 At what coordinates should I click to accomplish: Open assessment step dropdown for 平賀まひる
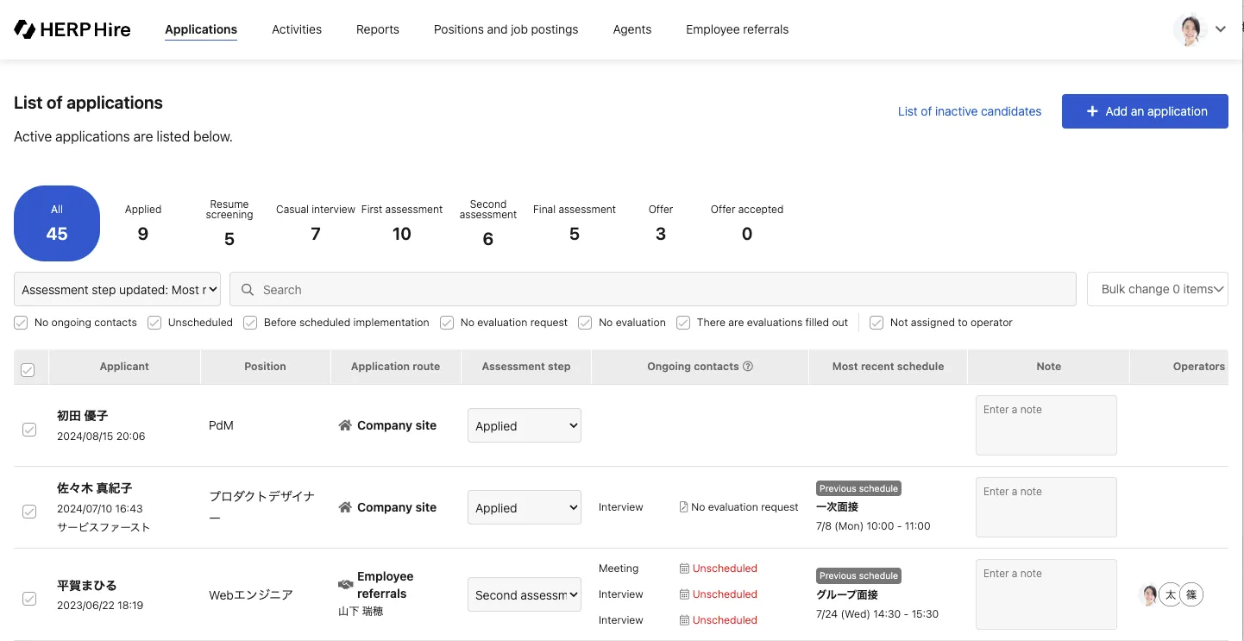pyautogui.click(x=525, y=594)
